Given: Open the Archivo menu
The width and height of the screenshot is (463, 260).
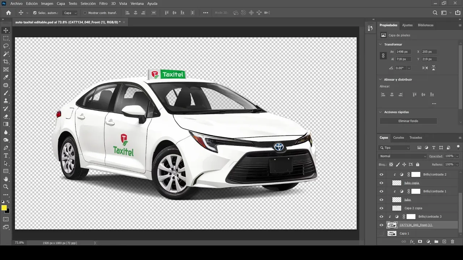Looking at the screenshot, I should click(16, 3).
